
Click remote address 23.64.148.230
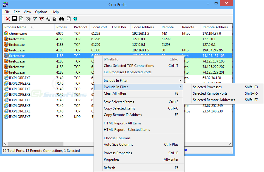click(x=213, y=111)
